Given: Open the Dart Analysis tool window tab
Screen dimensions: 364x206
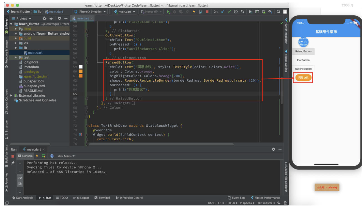Looking at the screenshot, I should coord(23,198).
